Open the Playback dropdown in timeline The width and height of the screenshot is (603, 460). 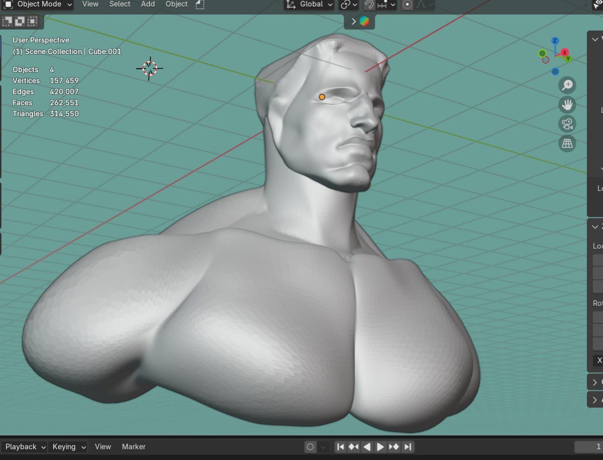point(24,447)
